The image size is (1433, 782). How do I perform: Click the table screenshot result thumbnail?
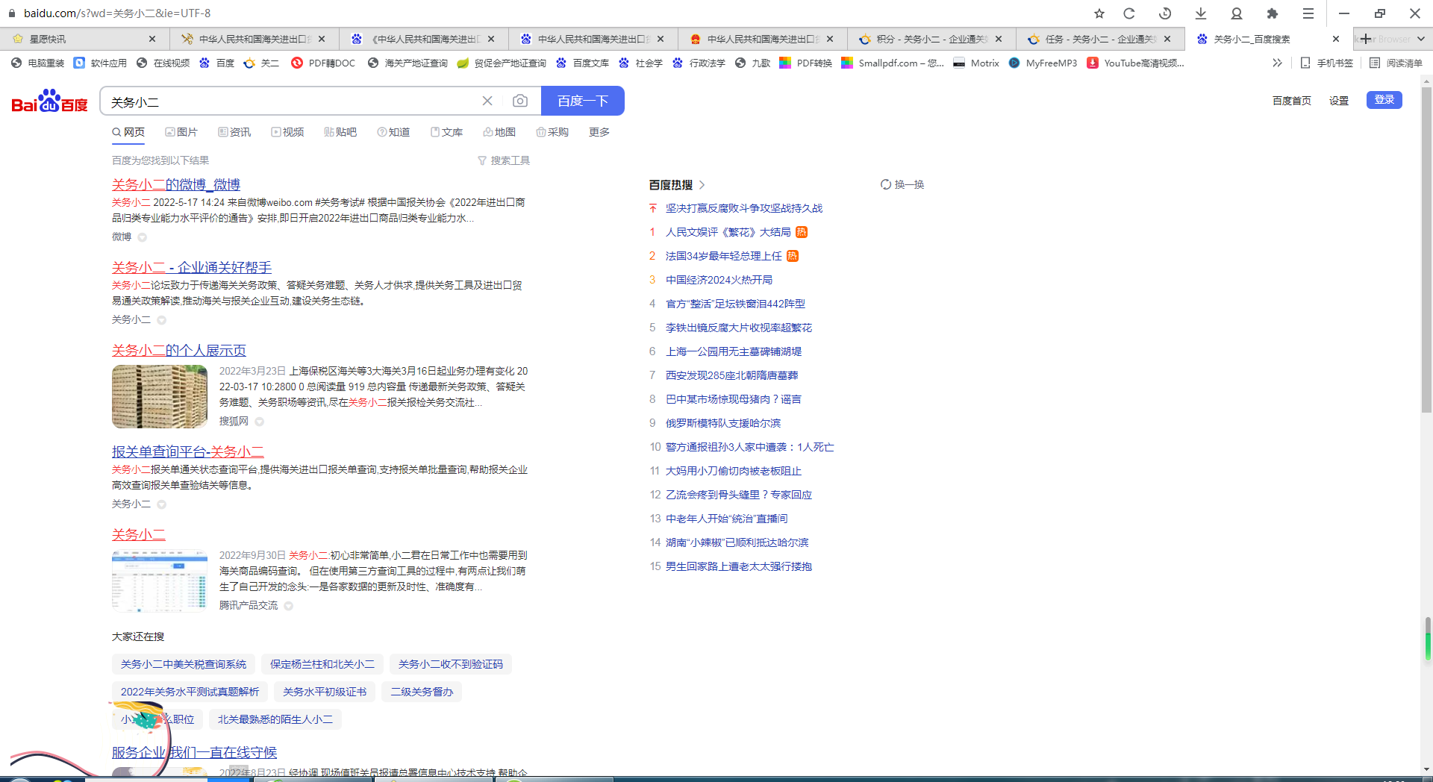pyautogui.click(x=160, y=581)
